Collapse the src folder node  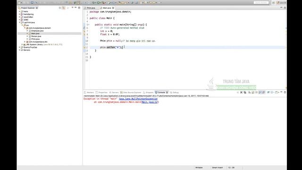[22, 25]
